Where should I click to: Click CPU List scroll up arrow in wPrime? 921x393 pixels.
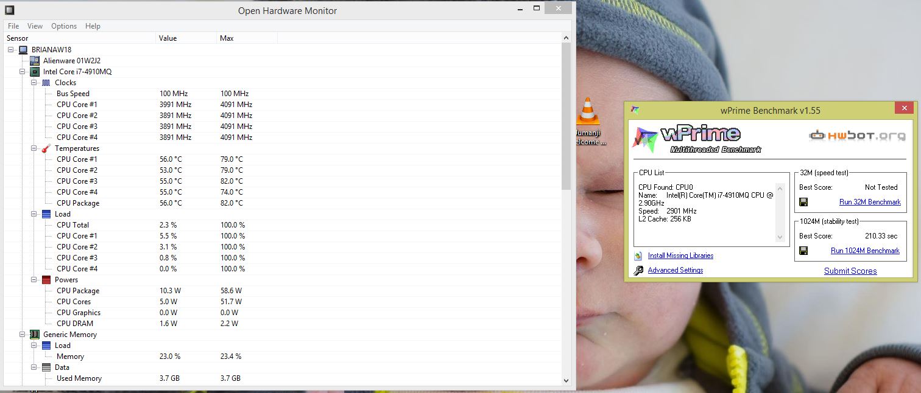click(779, 187)
